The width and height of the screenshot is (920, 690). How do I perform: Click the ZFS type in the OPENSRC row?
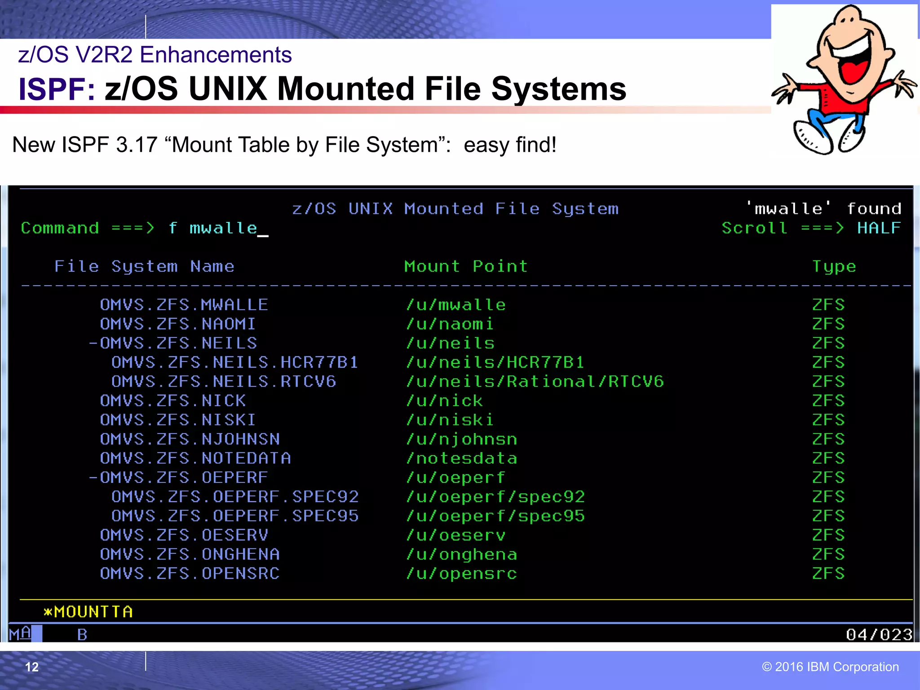tap(828, 574)
